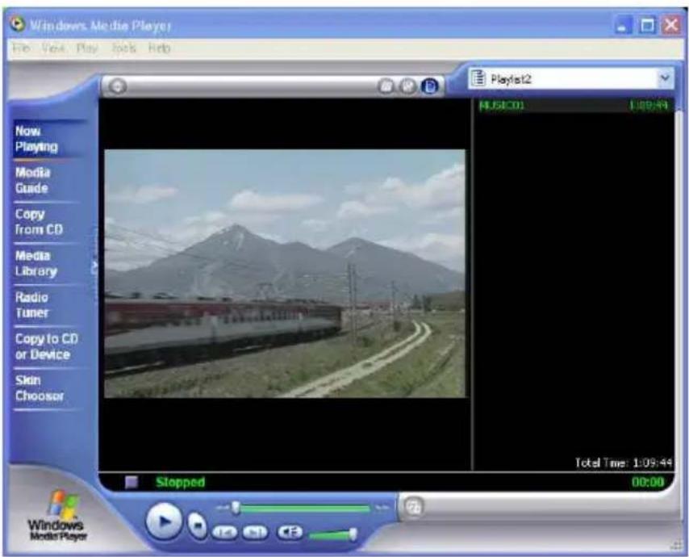Click the Stopped status text
Image resolution: width=689 pixels, height=557 pixels.
181,482
